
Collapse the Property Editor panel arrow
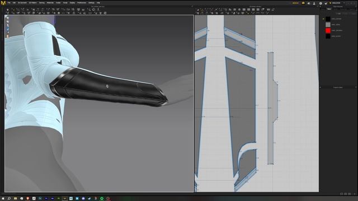coord(320,87)
